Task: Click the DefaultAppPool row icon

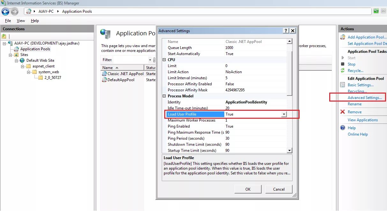Action: pos(104,80)
